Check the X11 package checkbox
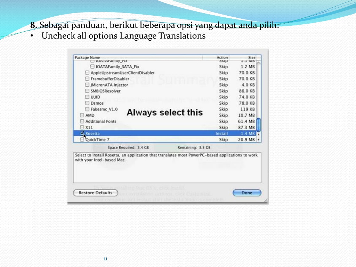The height and width of the screenshot is (267, 356). [82, 127]
